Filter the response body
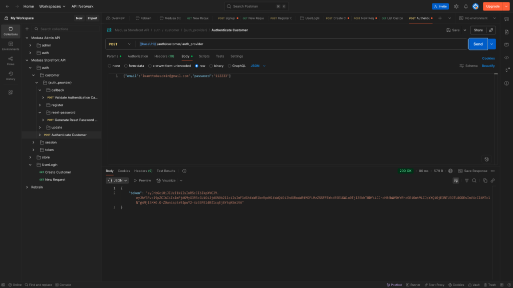Screen dimensions: 513x288 466,180
